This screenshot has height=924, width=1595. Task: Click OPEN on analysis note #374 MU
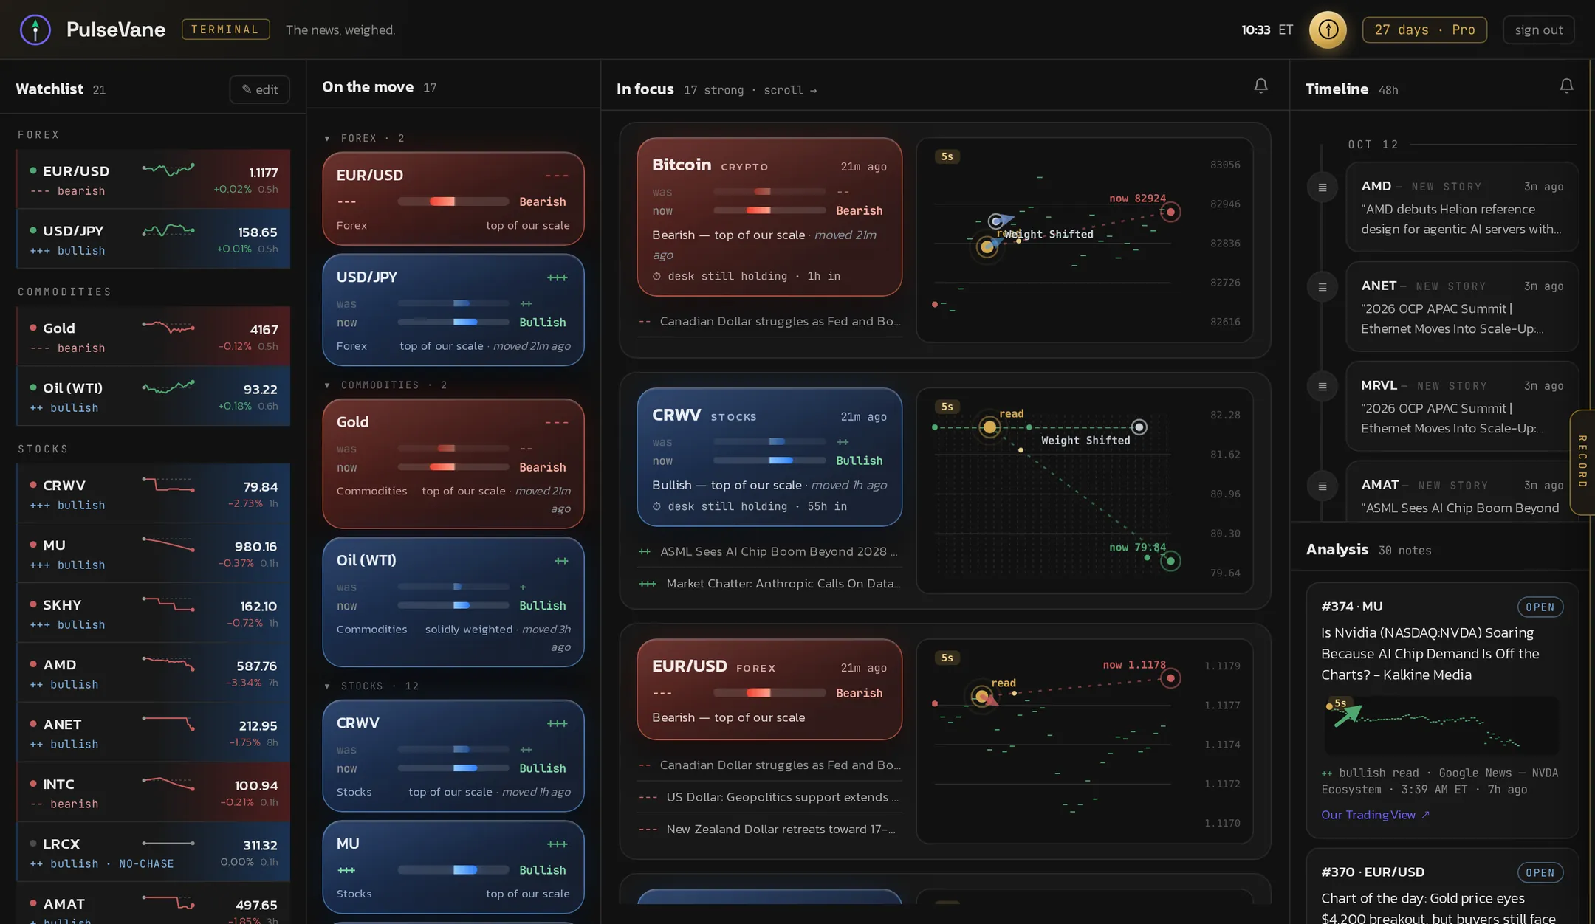[1540, 607]
